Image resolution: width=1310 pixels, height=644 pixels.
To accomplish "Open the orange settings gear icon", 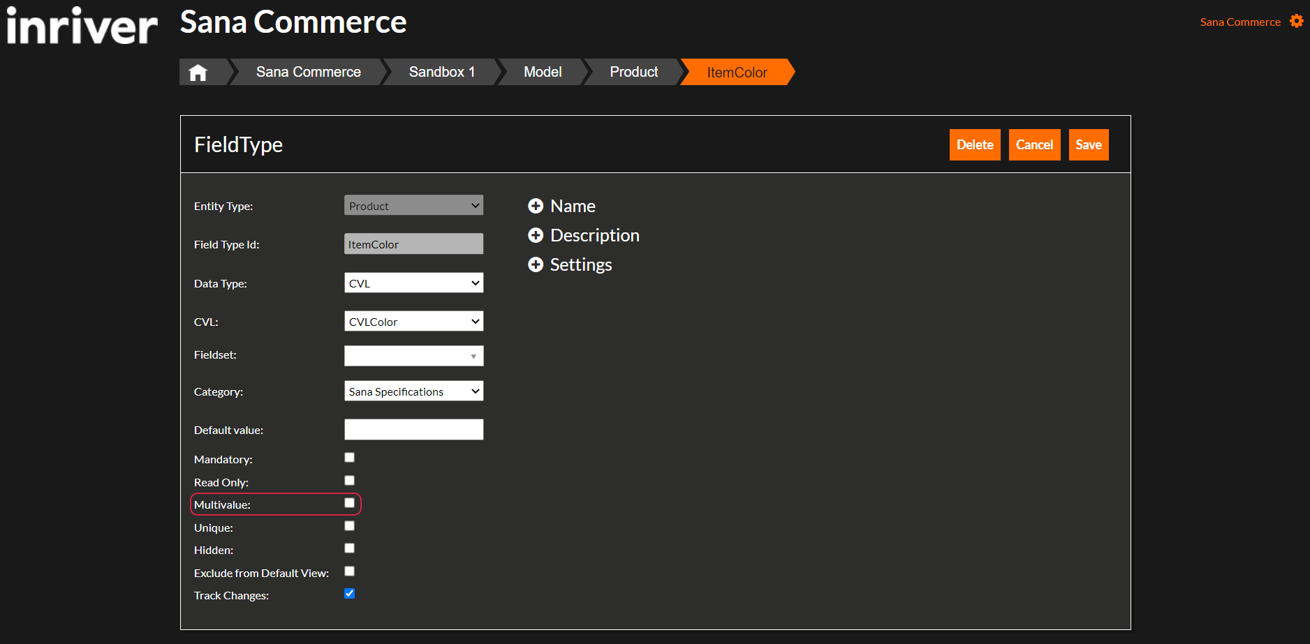I will click(1297, 22).
